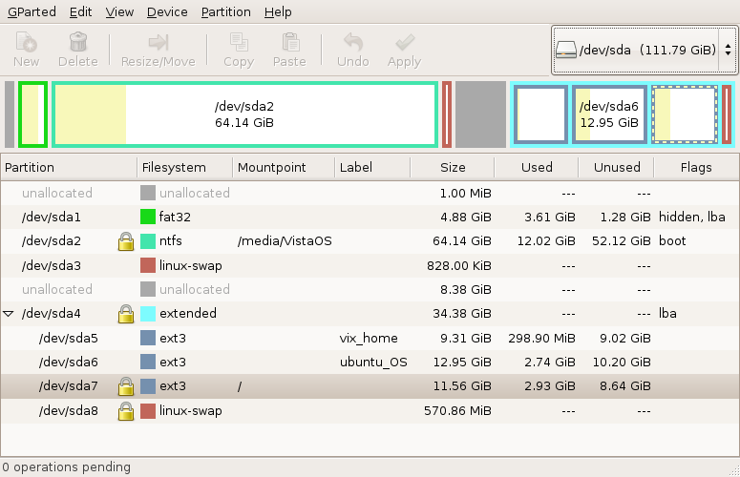Select /dev/sda2 block in the disk map

click(x=244, y=114)
